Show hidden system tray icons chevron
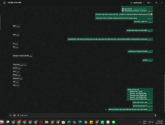The image size is (165, 125). (140, 122)
